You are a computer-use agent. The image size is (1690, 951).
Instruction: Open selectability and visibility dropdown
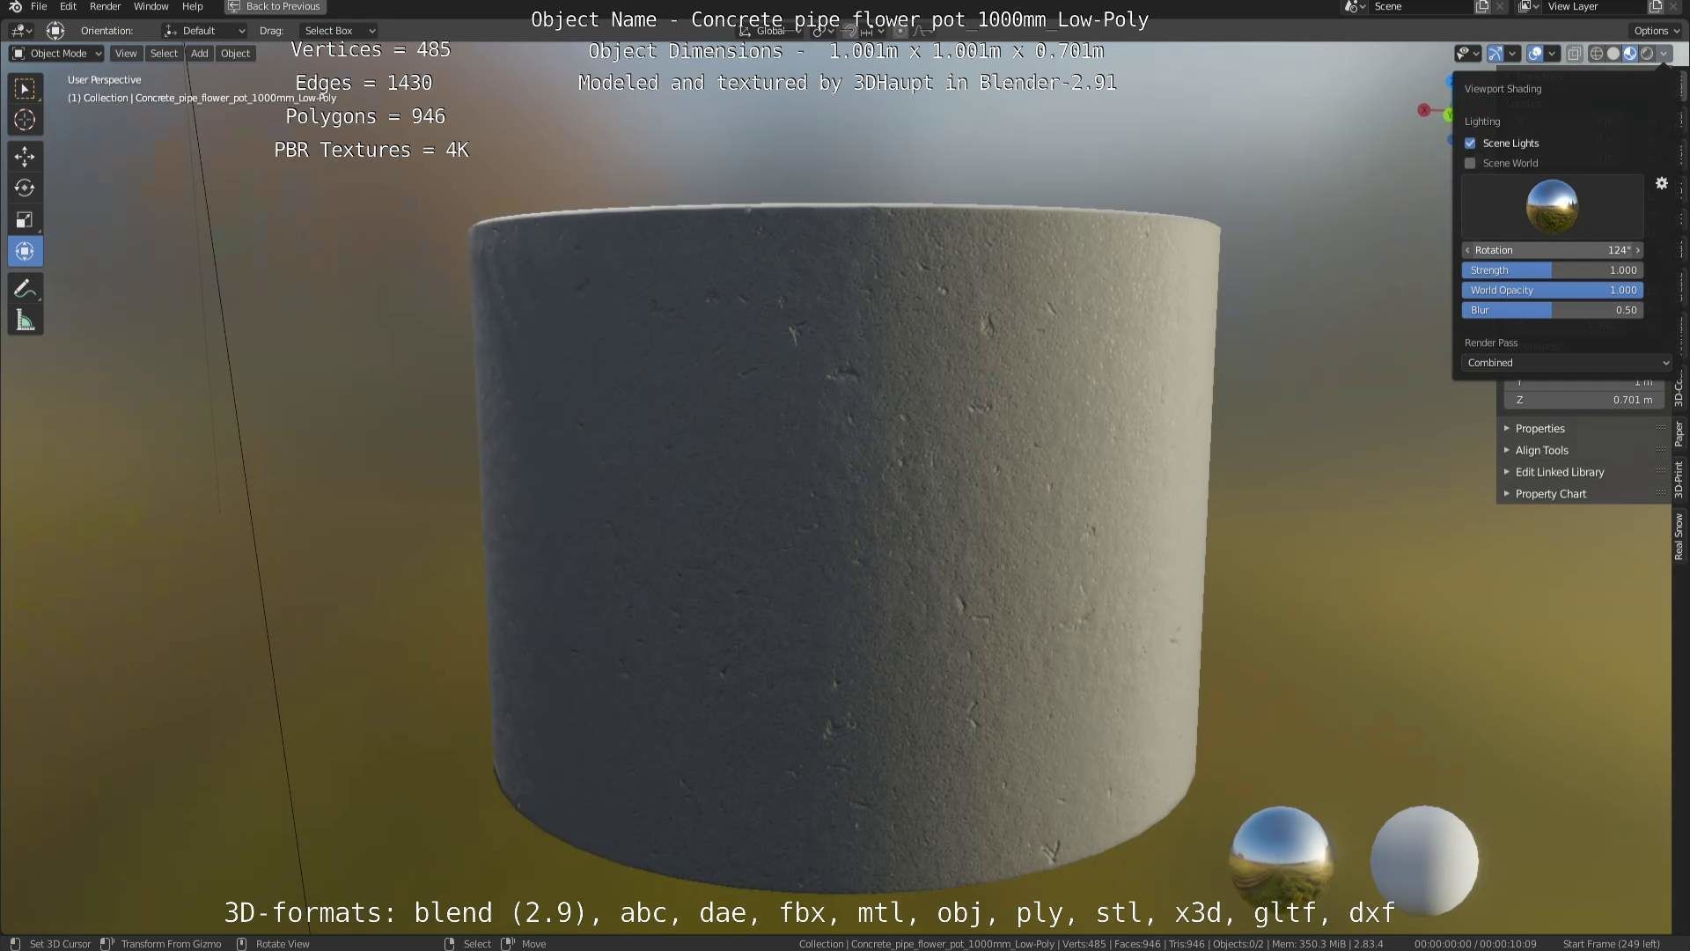point(1466,54)
